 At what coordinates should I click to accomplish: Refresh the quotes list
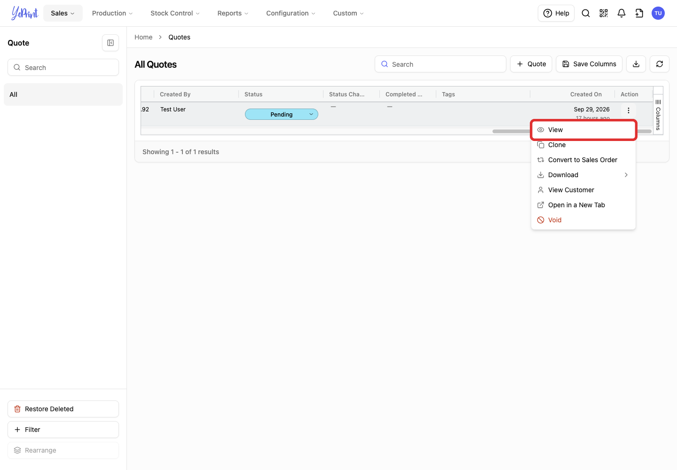[x=660, y=64]
